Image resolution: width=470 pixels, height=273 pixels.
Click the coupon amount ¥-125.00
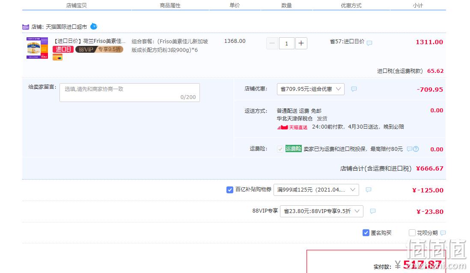[x=428, y=190]
